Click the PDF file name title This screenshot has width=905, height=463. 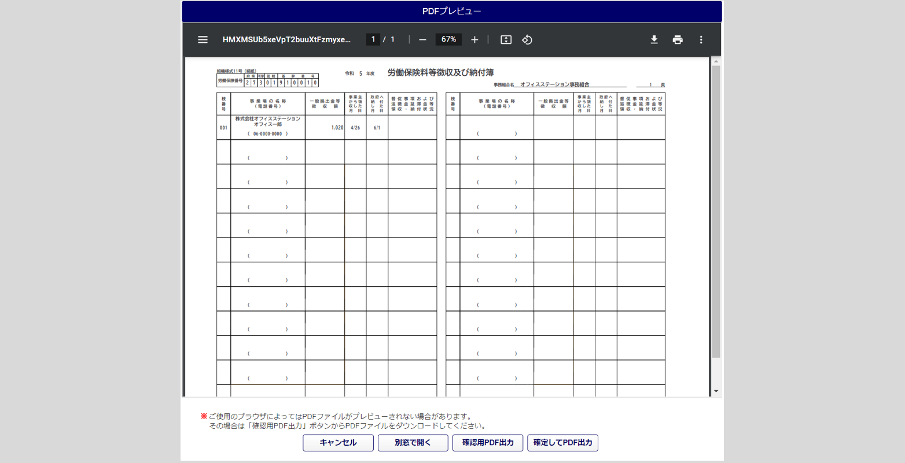coord(286,40)
